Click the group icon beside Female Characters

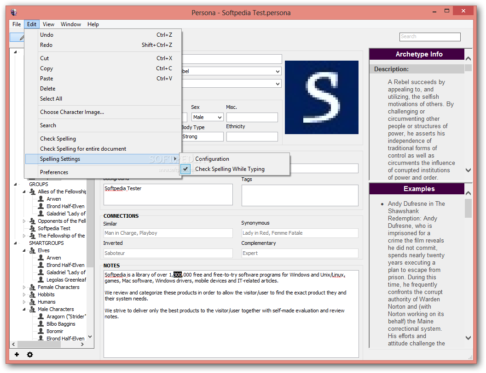pos(32,287)
